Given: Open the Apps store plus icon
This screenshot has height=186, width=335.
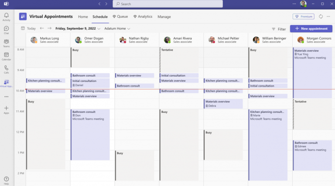Looking at the screenshot, I should coord(7,110).
